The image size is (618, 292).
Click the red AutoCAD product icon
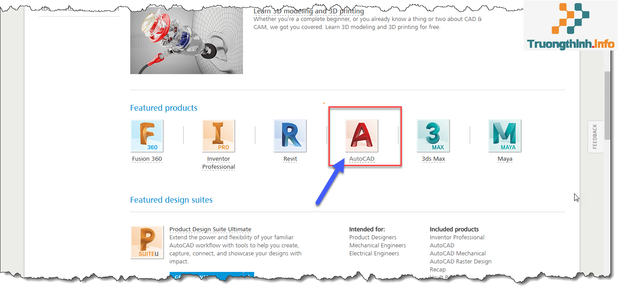click(362, 136)
